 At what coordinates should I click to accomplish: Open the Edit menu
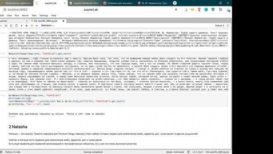tap(2, 15)
